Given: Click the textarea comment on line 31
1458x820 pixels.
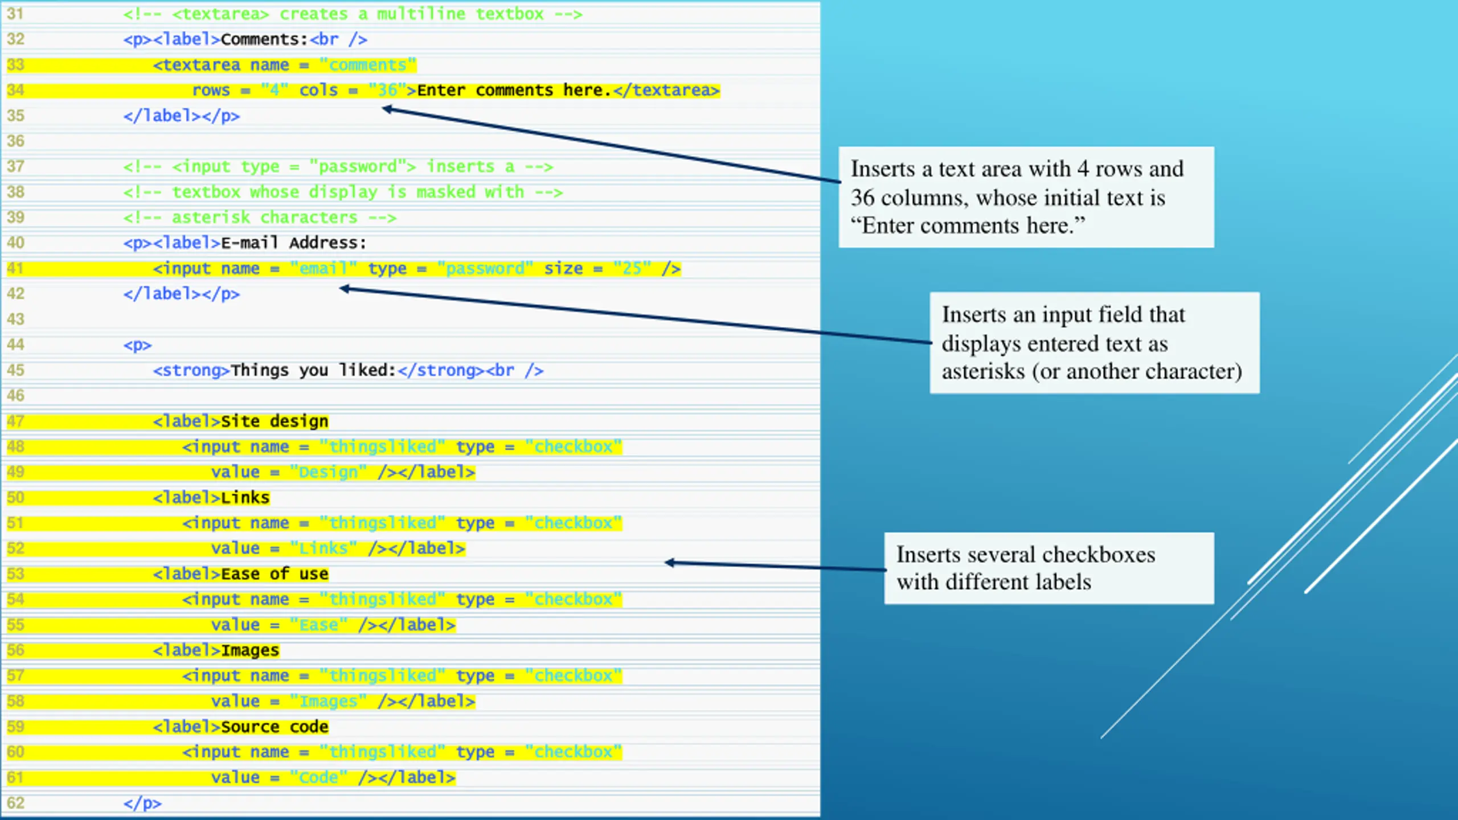Looking at the screenshot, I should point(353,14).
